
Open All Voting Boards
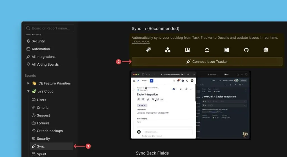[x=45, y=64]
